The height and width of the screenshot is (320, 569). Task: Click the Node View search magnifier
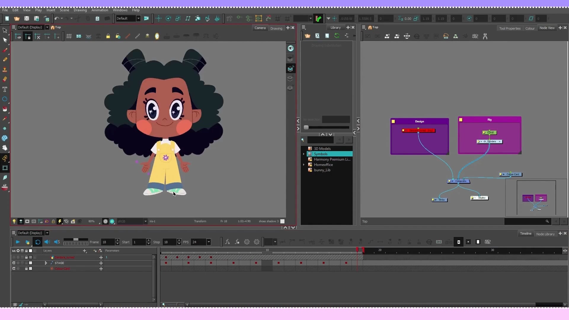point(547,221)
